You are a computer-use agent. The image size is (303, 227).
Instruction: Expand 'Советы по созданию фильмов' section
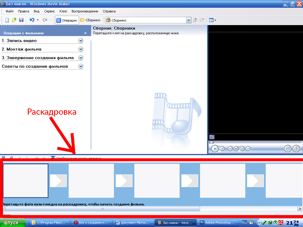click(x=81, y=66)
